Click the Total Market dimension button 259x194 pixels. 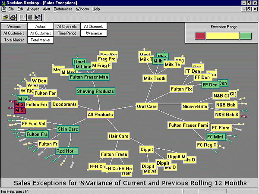pos(14,40)
